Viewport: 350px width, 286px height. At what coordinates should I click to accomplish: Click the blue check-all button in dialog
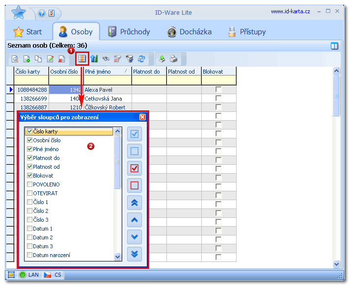(x=135, y=134)
